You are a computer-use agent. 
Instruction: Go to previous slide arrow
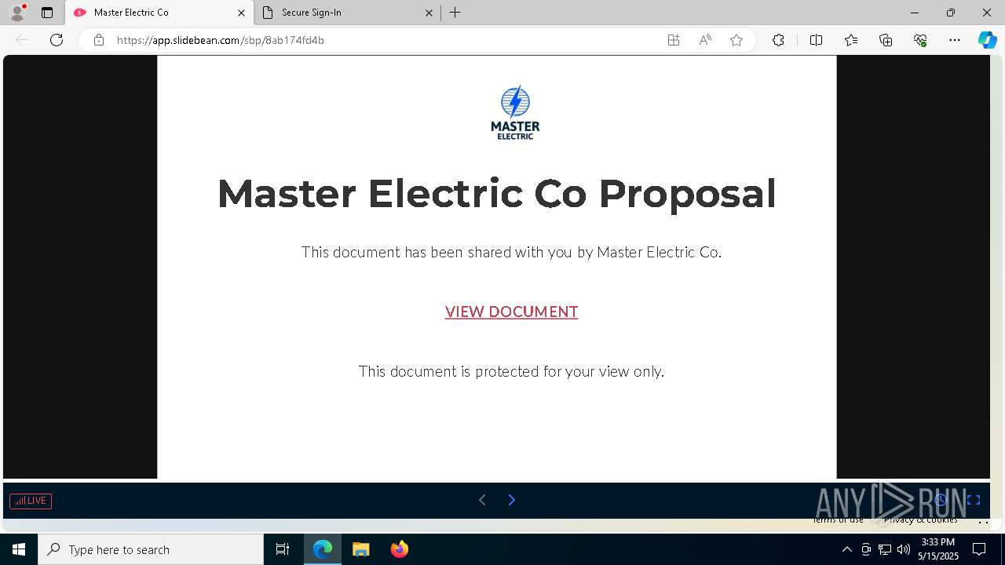(482, 500)
